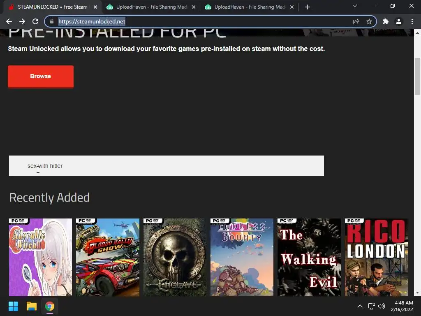Screen dimensions: 421x316
Task: Show hidden system tray icons
Action: [360, 306]
